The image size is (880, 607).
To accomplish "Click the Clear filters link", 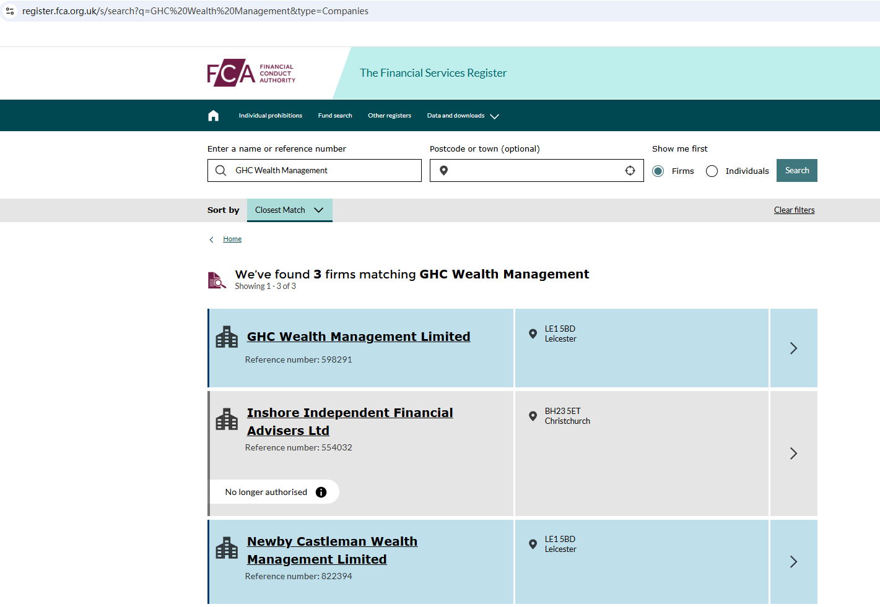I will pyautogui.click(x=794, y=210).
